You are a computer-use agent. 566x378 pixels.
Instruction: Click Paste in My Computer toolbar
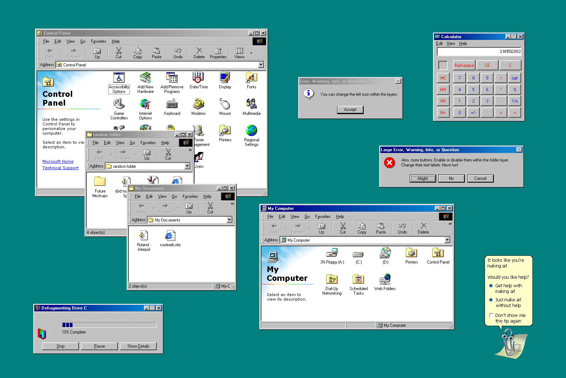point(381,228)
